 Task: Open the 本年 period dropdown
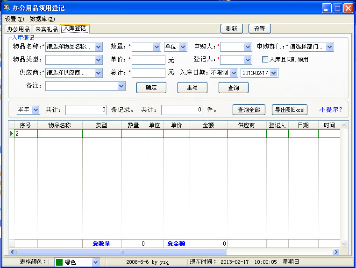pos(36,110)
